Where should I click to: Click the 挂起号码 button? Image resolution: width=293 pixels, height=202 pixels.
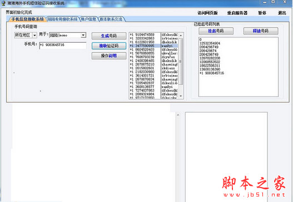click(x=216, y=31)
